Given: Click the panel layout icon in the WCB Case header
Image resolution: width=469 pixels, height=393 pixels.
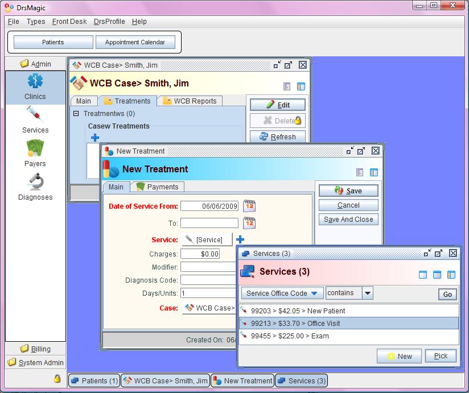Looking at the screenshot, I should [x=301, y=86].
